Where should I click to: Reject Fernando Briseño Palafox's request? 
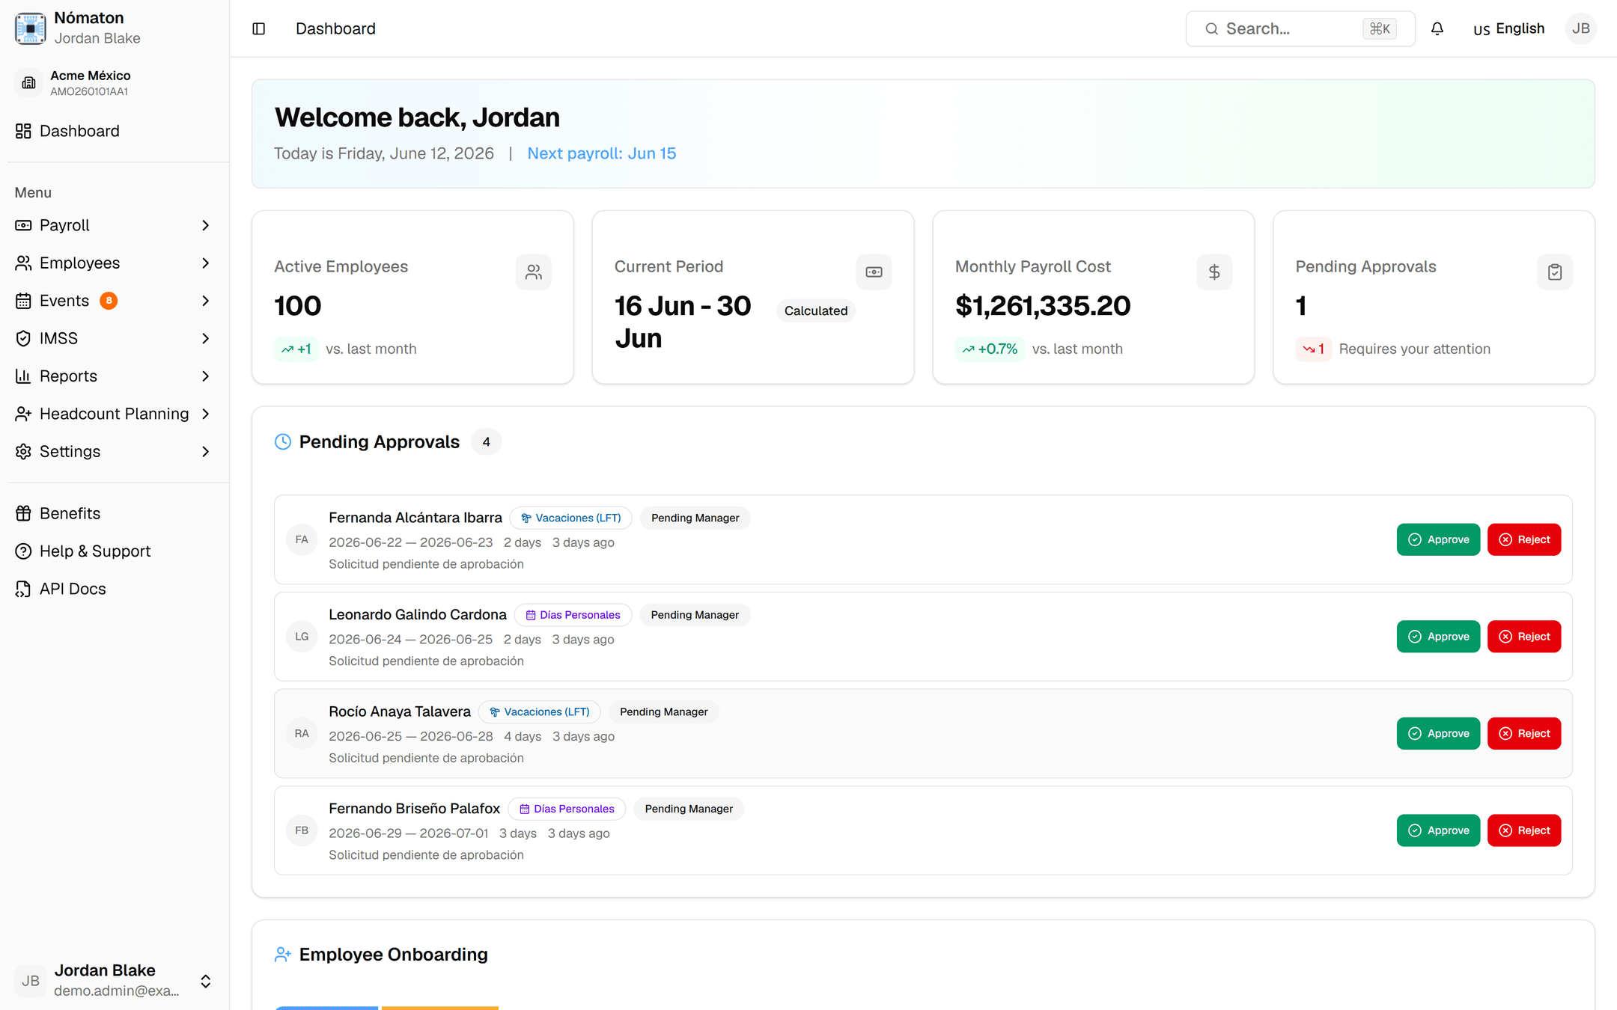(1524, 830)
